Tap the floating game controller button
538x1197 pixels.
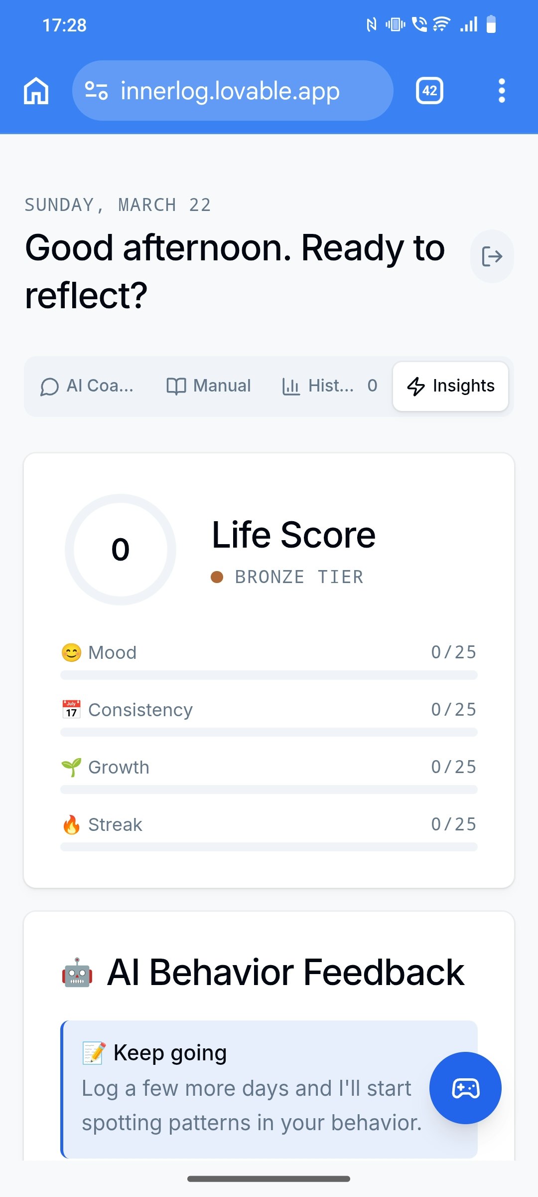pos(465,1088)
